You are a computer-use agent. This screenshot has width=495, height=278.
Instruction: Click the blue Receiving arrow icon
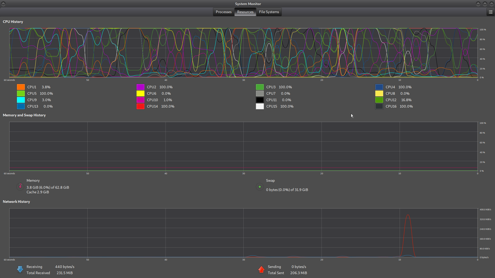click(20, 270)
